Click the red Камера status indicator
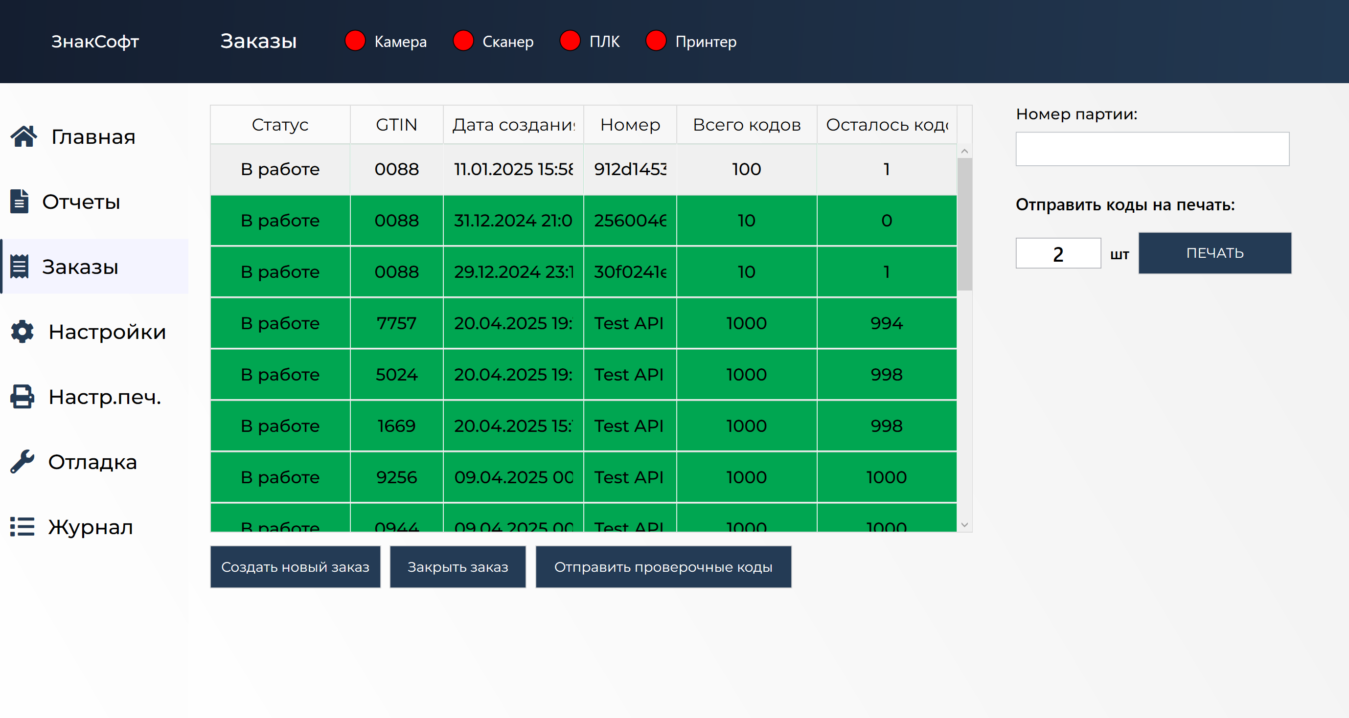This screenshot has height=718, width=1349. pos(355,41)
